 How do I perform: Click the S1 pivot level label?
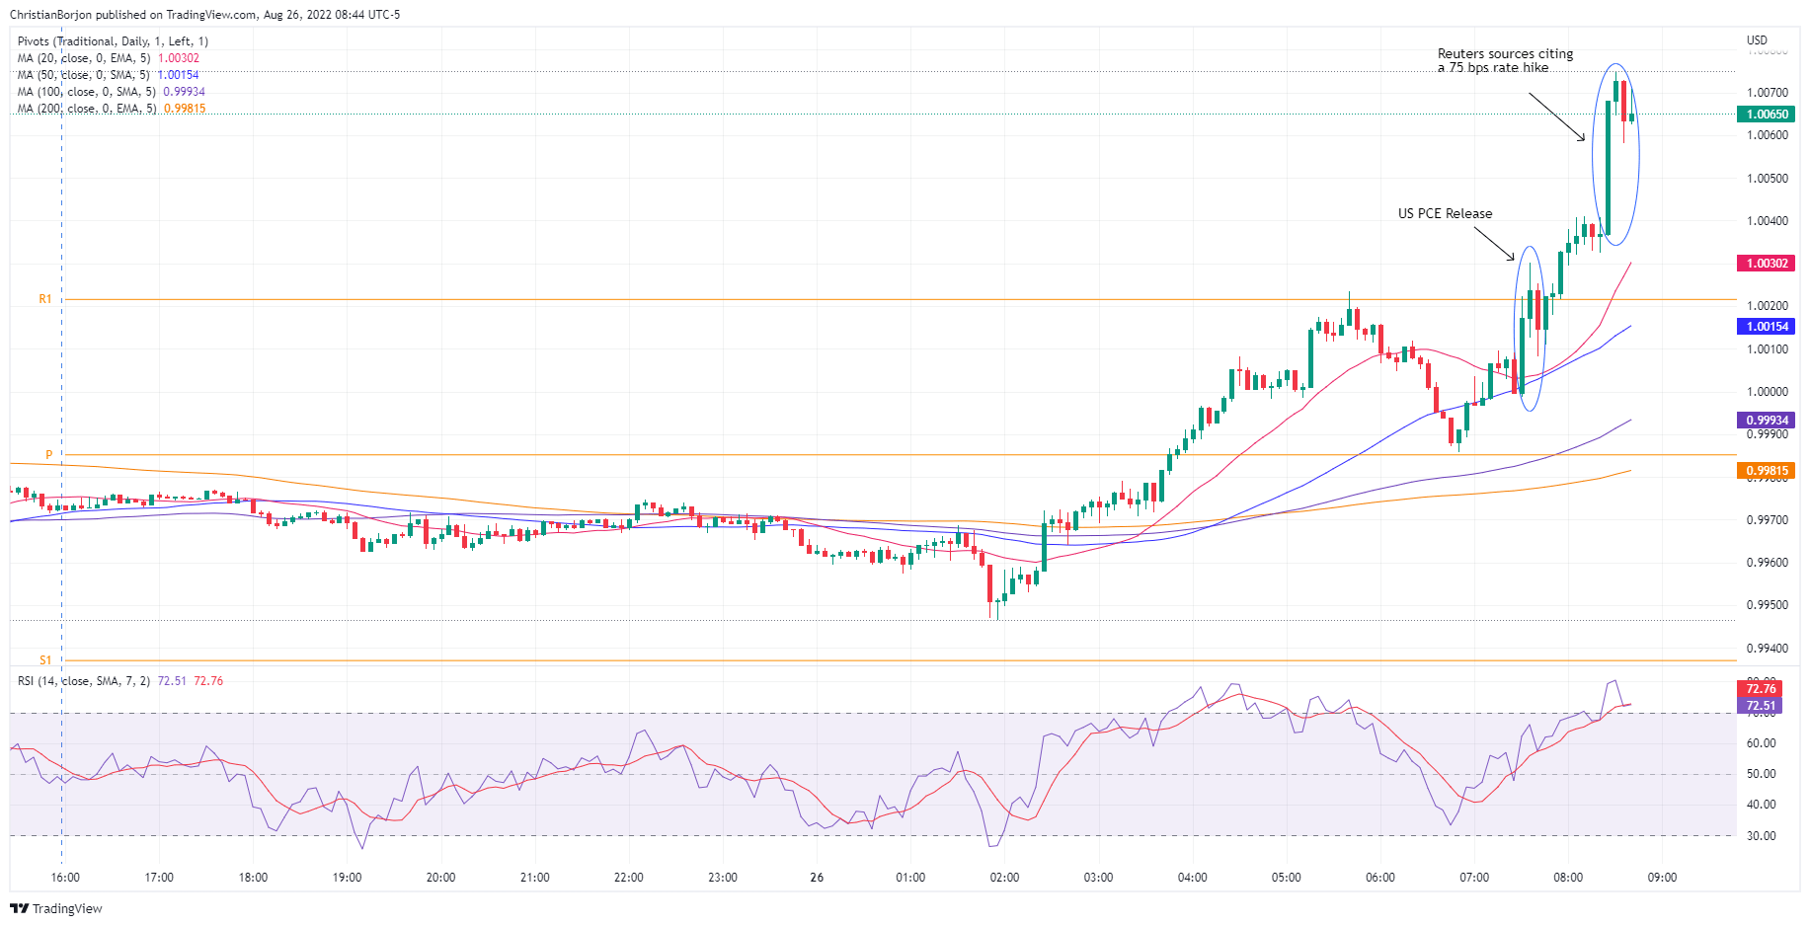pyautogui.click(x=45, y=660)
